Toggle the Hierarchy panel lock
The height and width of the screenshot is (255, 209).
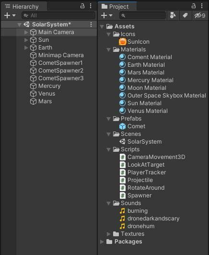tap(82, 6)
